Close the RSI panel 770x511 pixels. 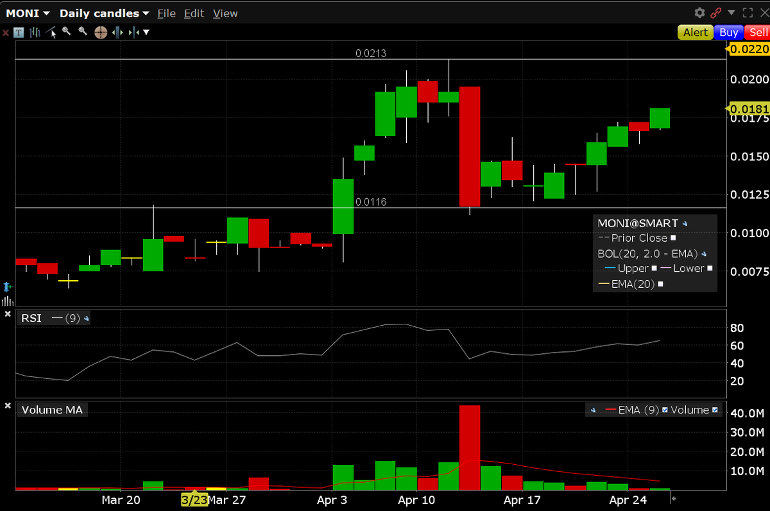coord(7,314)
